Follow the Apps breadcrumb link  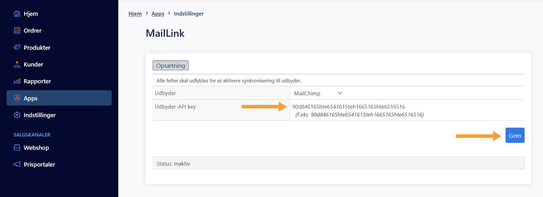158,14
